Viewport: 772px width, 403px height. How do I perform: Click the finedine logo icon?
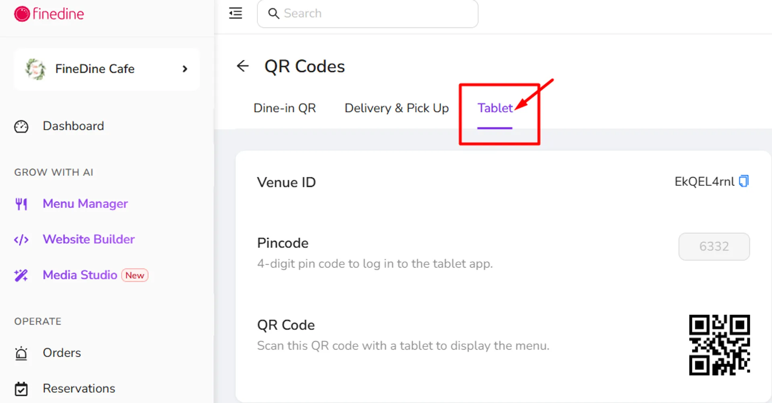click(x=22, y=14)
